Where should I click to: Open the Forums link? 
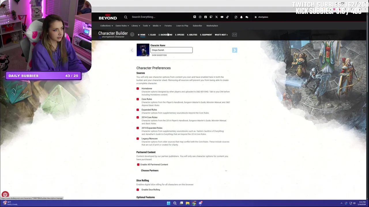coord(168,26)
